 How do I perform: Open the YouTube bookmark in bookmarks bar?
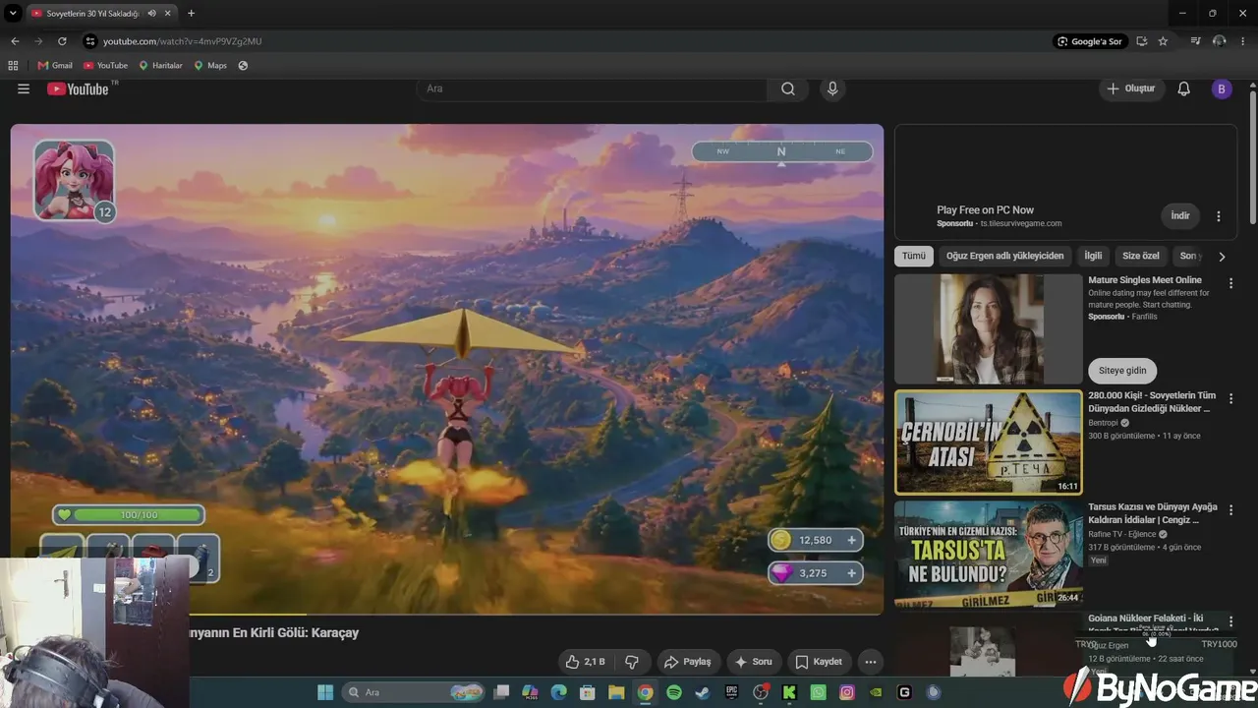point(106,66)
